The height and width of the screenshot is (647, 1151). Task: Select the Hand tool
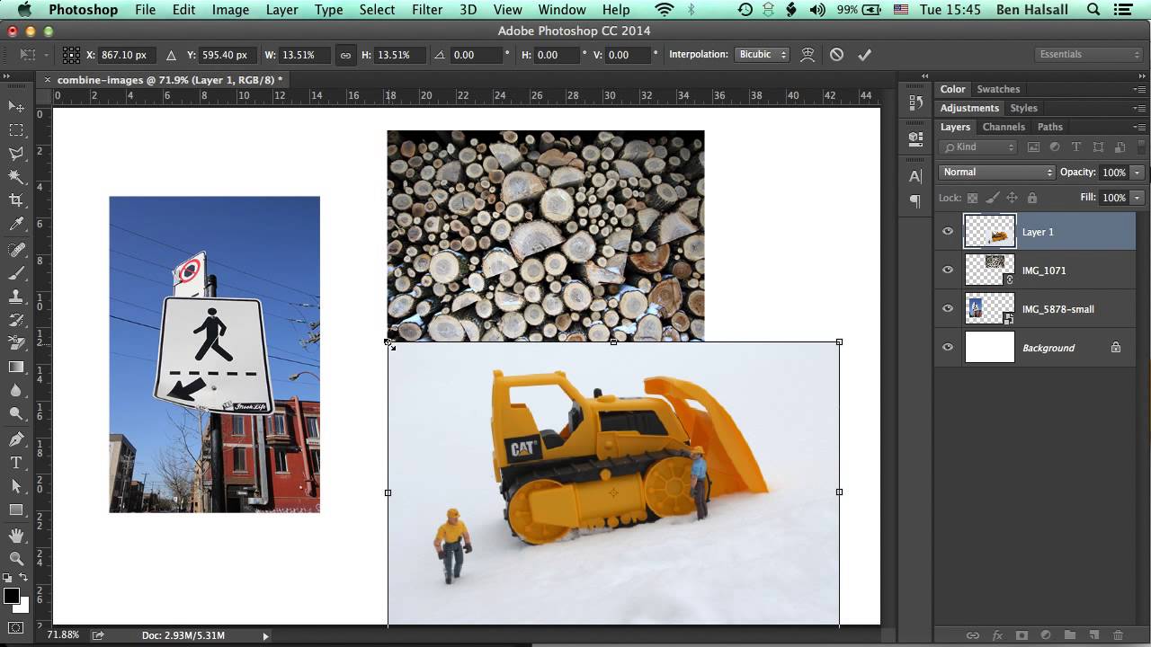16,536
